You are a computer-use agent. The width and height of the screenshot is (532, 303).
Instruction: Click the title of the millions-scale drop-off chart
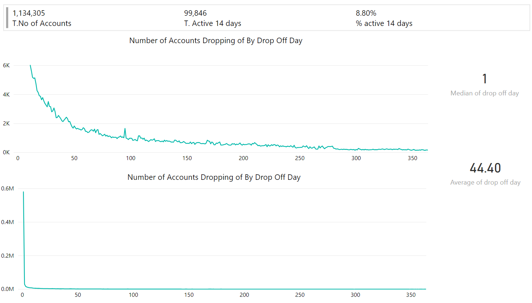pos(214,177)
